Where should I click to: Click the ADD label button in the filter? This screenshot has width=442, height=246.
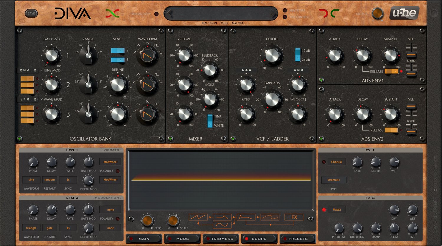298,70
